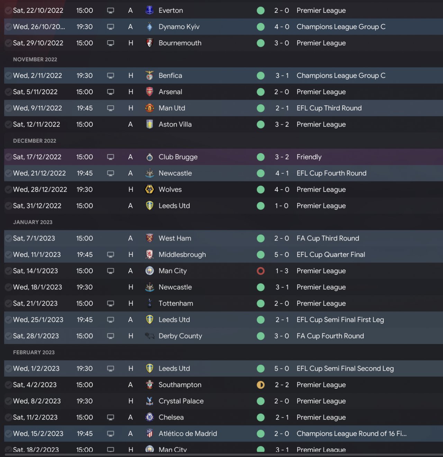443x457 pixels.
Task: Click the West Ham club badge
Action: pyautogui.click(x=150, y=238)
